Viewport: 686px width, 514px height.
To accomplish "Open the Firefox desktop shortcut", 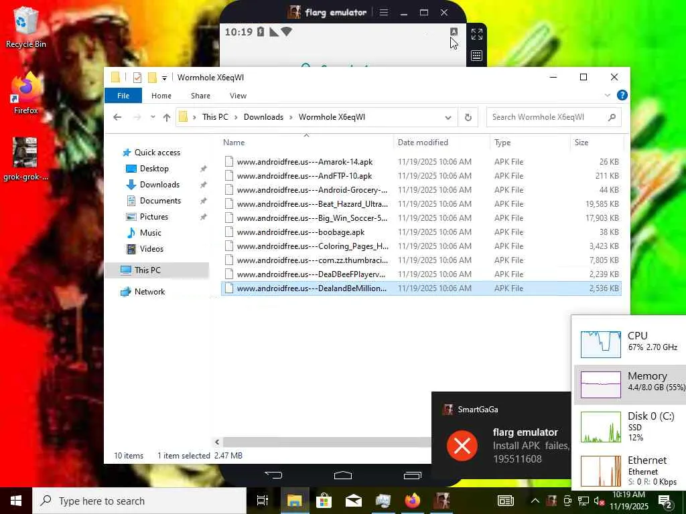I will (26, 94).
